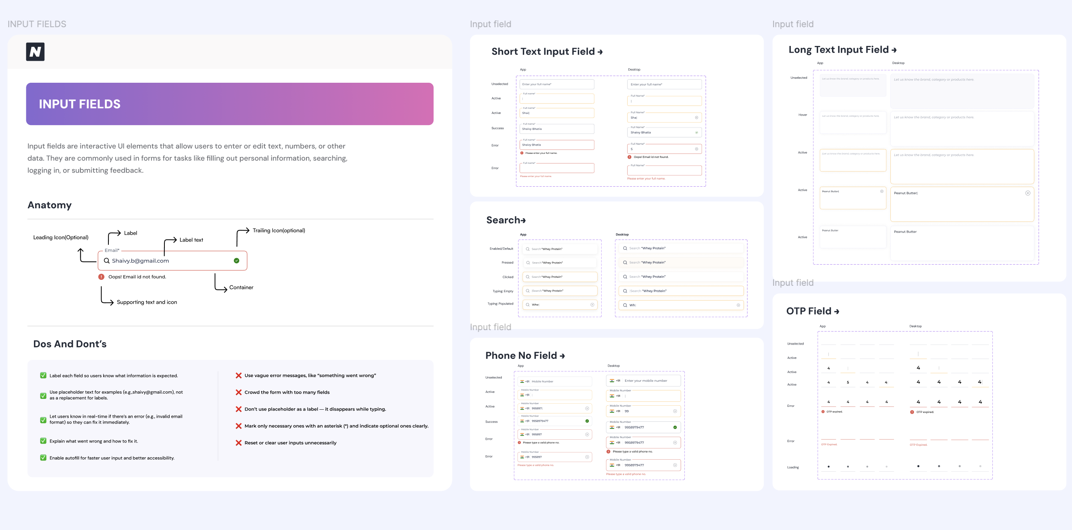Click the arrow next to Long Text Input Field
Viewport: 1072px width, 530px height.
(x=894, y=50)
